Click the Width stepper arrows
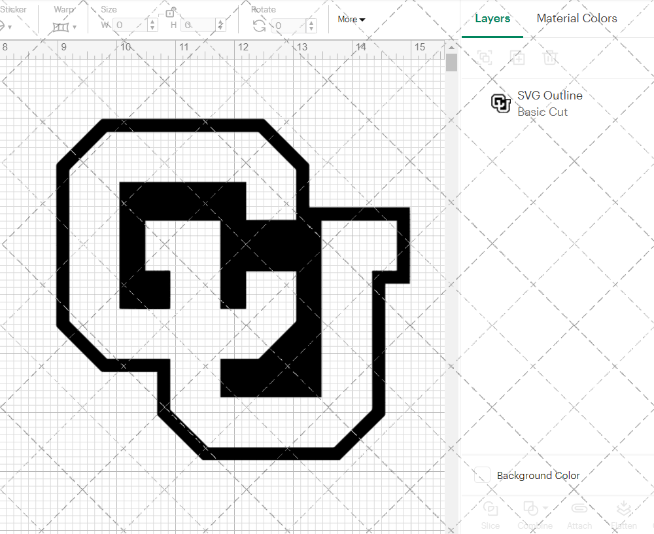This screenshot has height=534, width=654. pyautogui.click(x=152, y=25)
